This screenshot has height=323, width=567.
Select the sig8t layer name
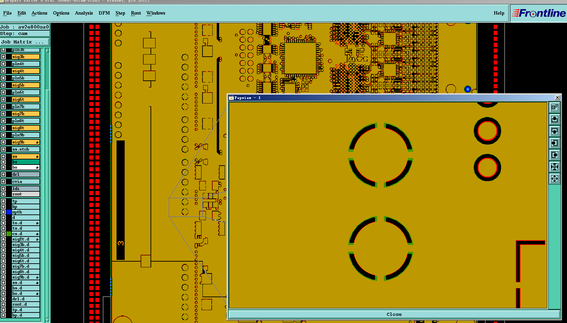pyautogui.click(x=26, y=128)
